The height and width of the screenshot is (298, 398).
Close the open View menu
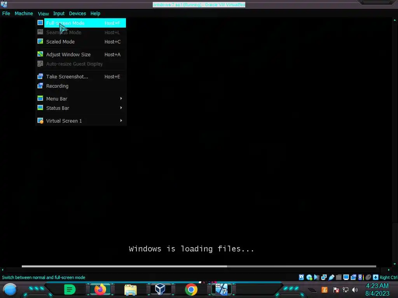43,14
